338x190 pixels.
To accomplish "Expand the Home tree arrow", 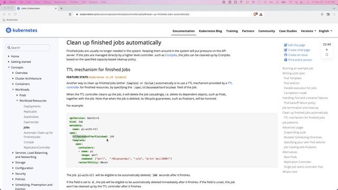I will (x=8, y=56).
